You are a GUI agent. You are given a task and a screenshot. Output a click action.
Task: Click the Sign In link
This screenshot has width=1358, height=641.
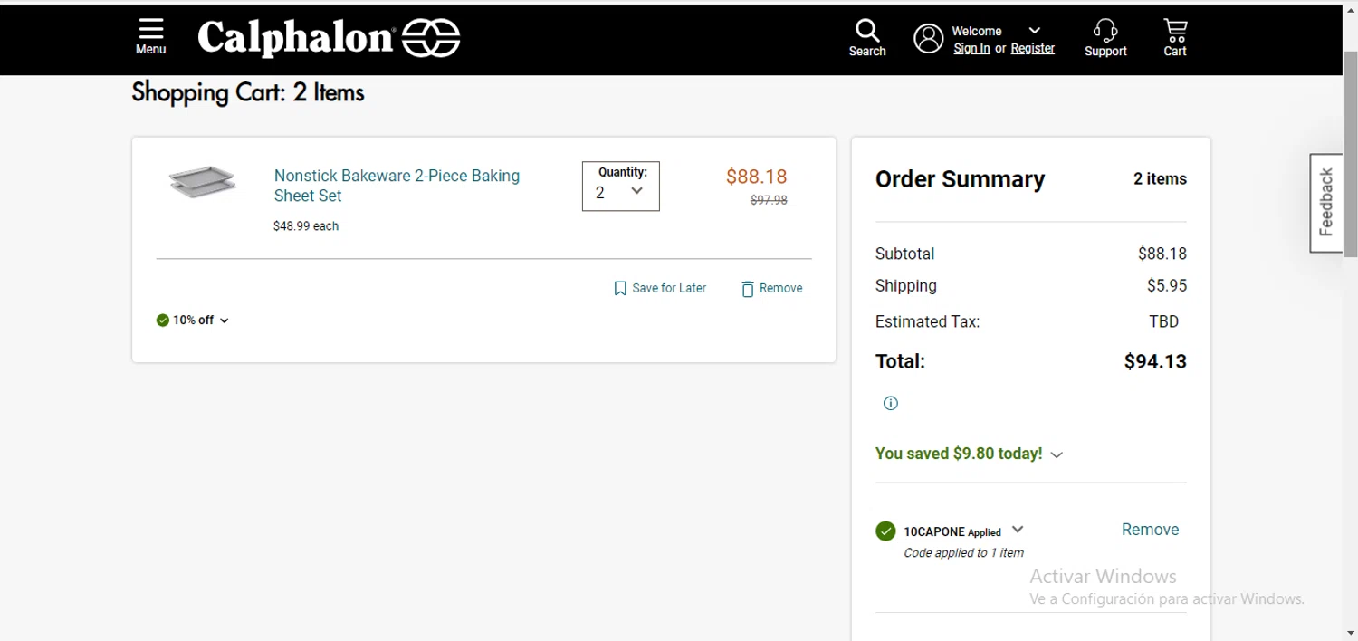pyautogui.click(x=971, y=49)
